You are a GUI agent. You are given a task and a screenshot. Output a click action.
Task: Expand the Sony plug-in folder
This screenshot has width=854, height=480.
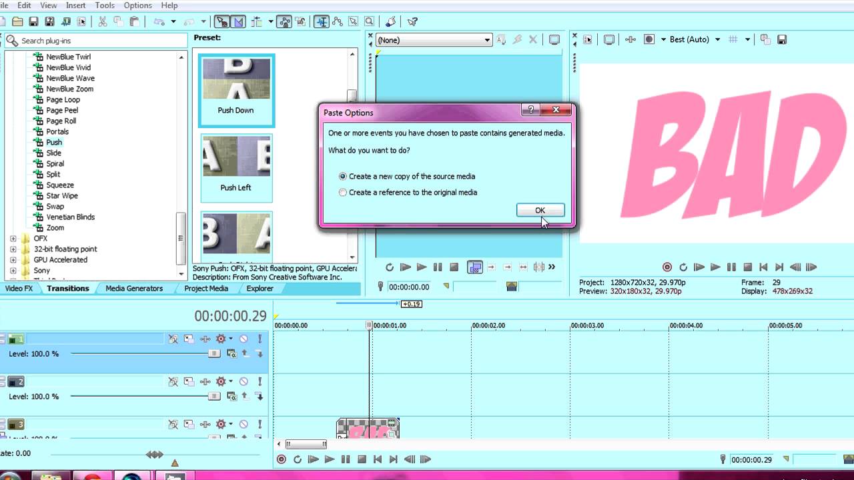click(13, 271)
